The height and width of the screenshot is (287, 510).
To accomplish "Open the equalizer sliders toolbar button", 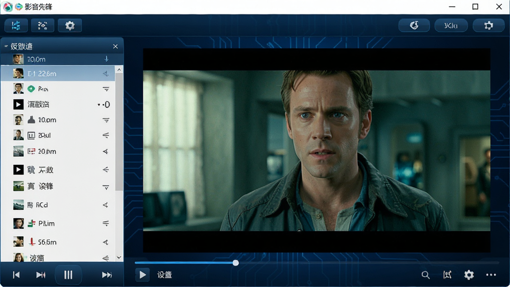I will (x=16, y=25).
